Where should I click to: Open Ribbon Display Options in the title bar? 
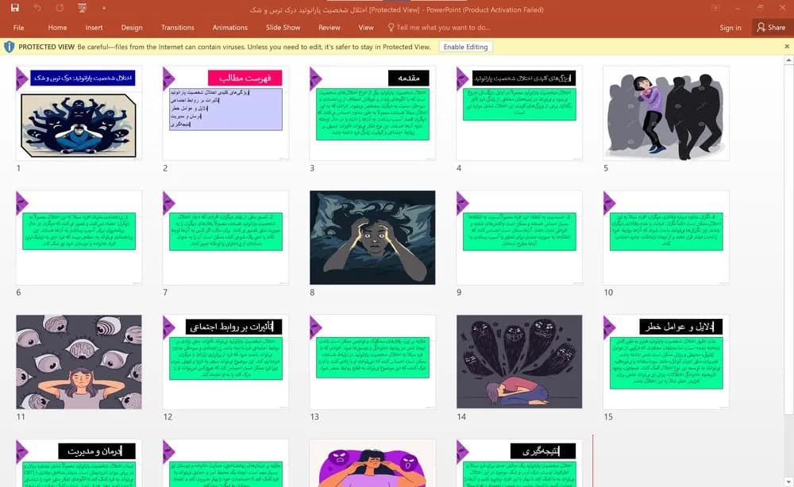(715, 8)
